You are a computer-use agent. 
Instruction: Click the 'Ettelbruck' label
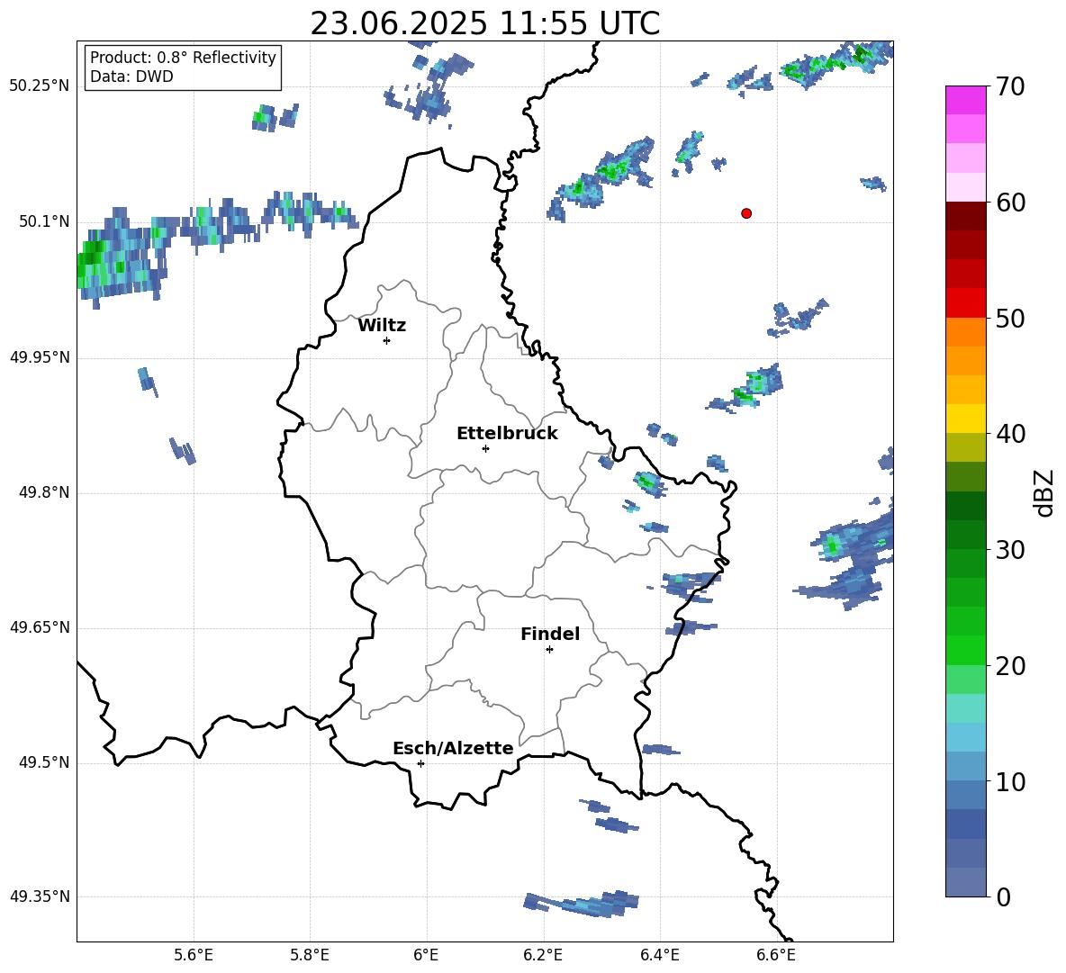507,434
